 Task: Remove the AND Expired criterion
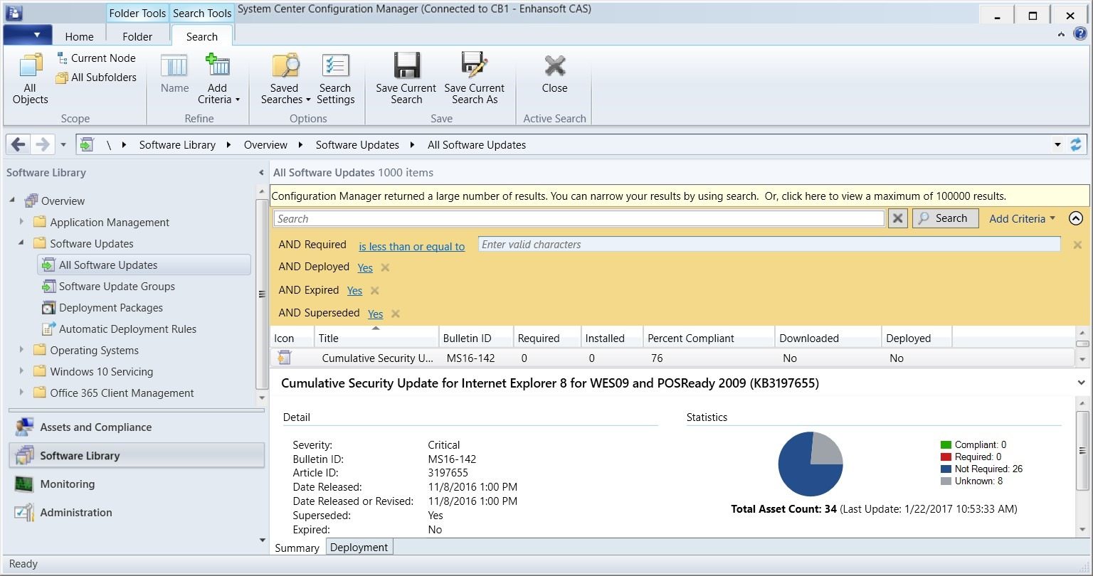point(374,290)
